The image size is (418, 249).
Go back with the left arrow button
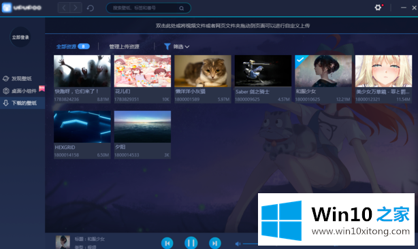(64, 7)
